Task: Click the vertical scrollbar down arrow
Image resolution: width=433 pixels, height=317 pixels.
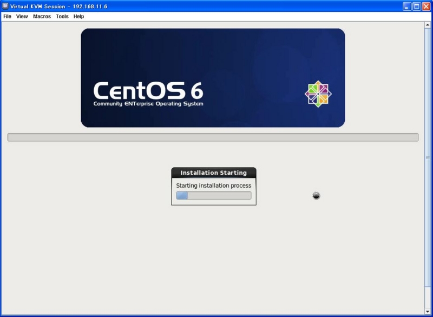Action: (428, 312)
